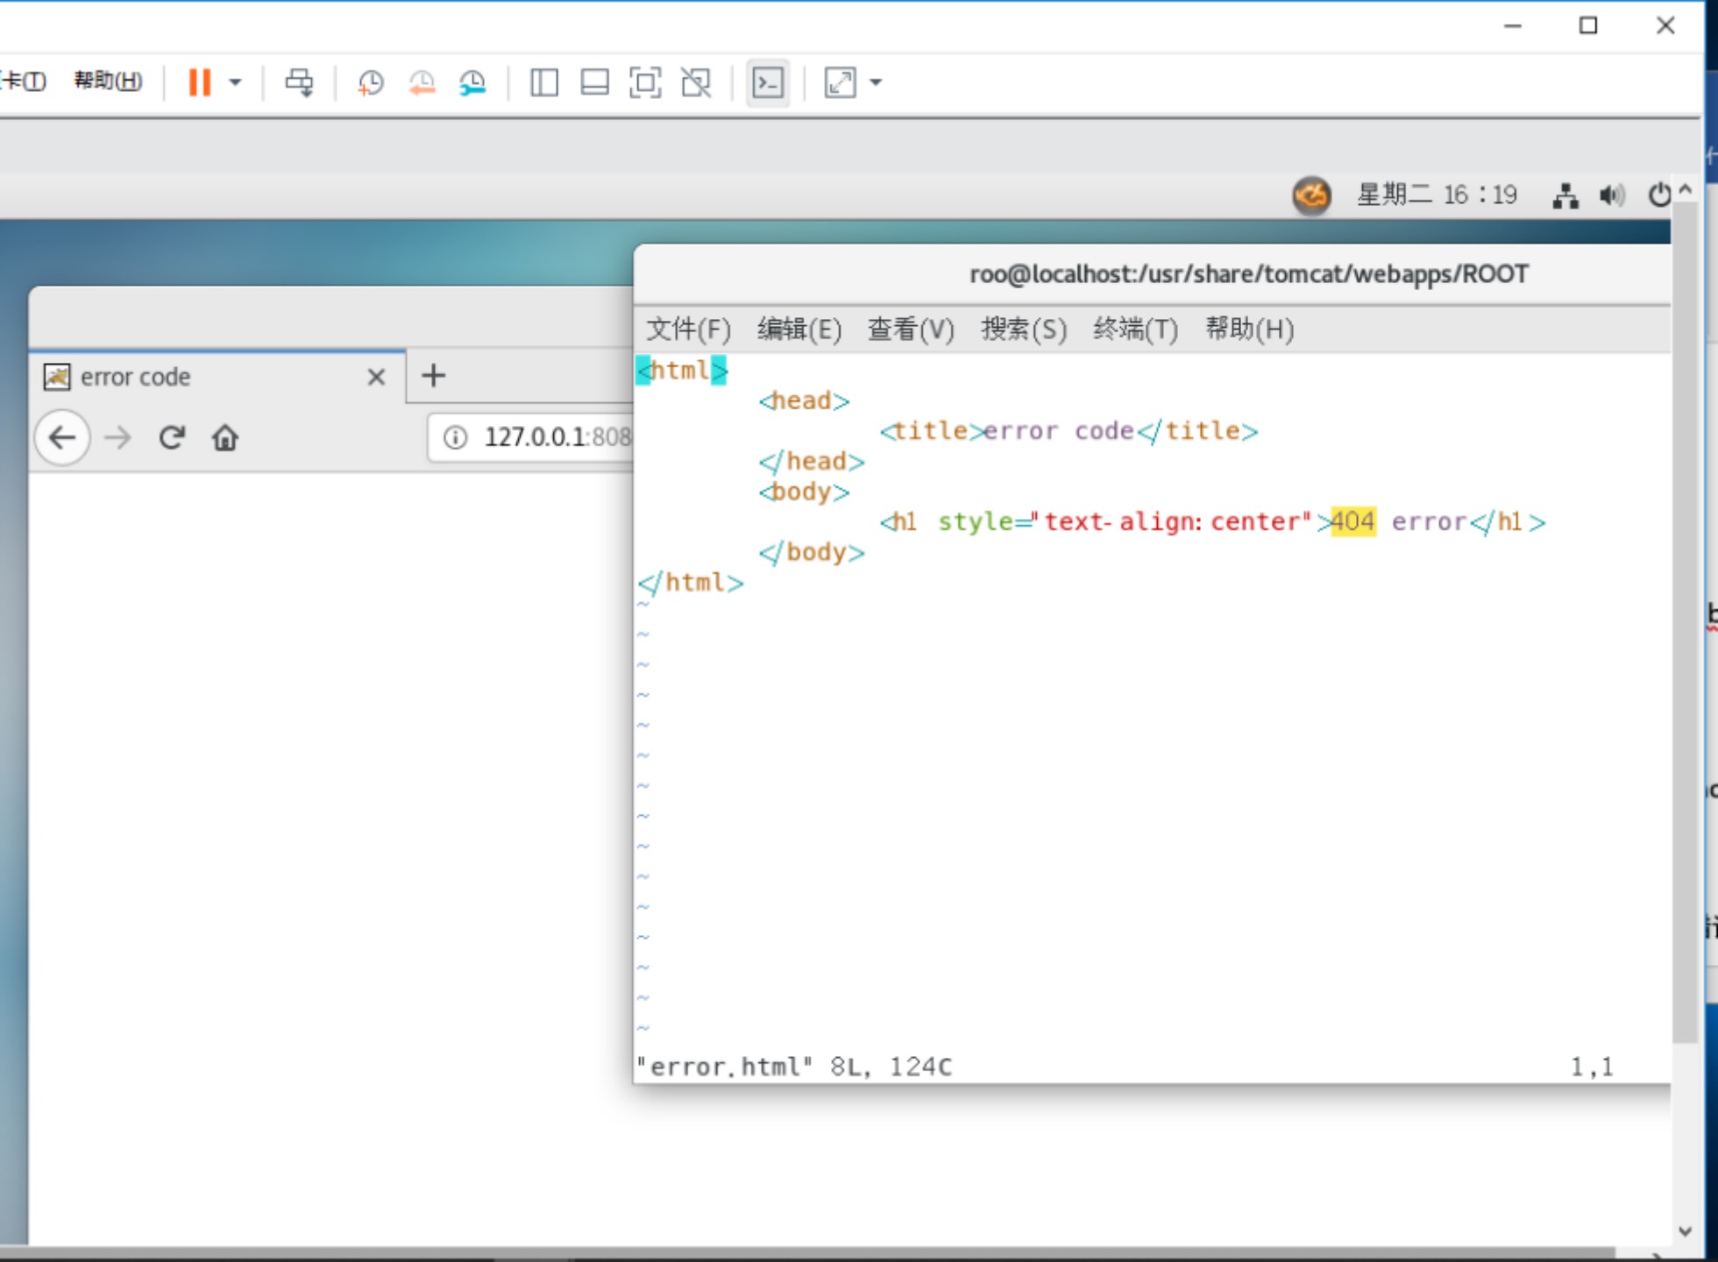Image resolution: width=1718 pixels, height=1262 pixels.
Task: Open snapshot manager wrench-clock icon
Action: coord(472,82)
